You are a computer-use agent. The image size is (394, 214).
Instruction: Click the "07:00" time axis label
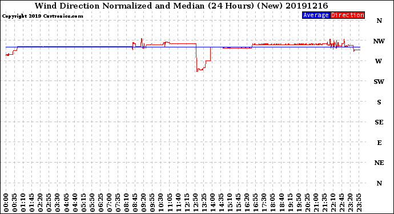pos(109,203)
